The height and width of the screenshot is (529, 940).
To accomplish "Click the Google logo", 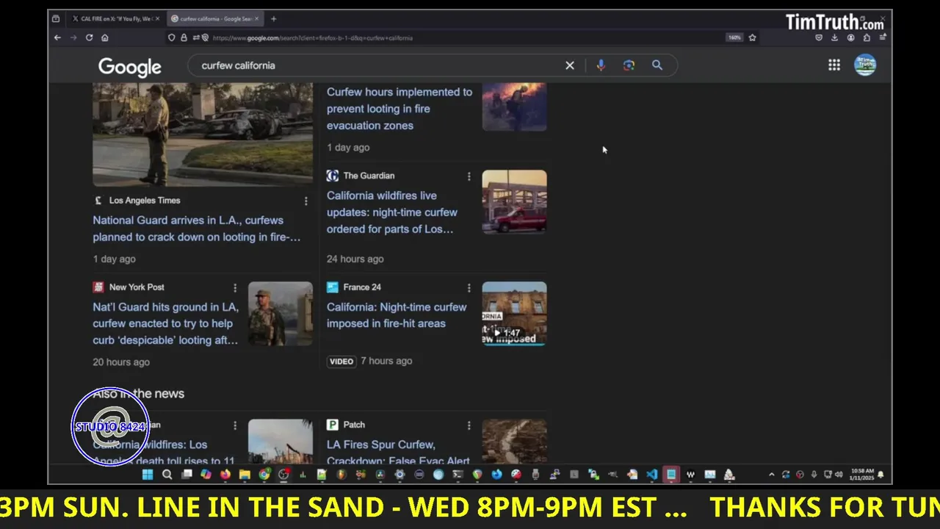I will click(x=130, y=67).
